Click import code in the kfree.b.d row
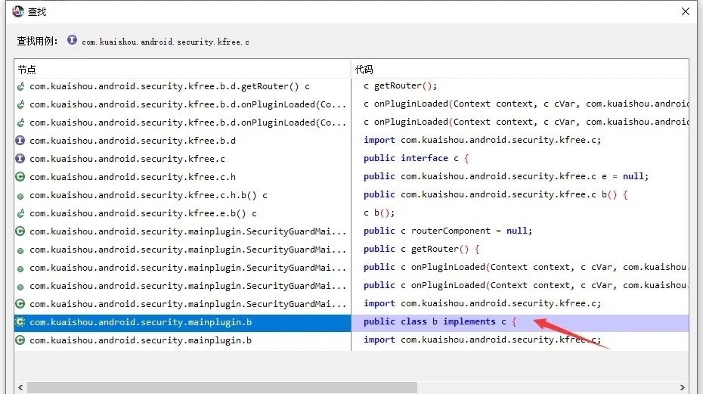 482,140
